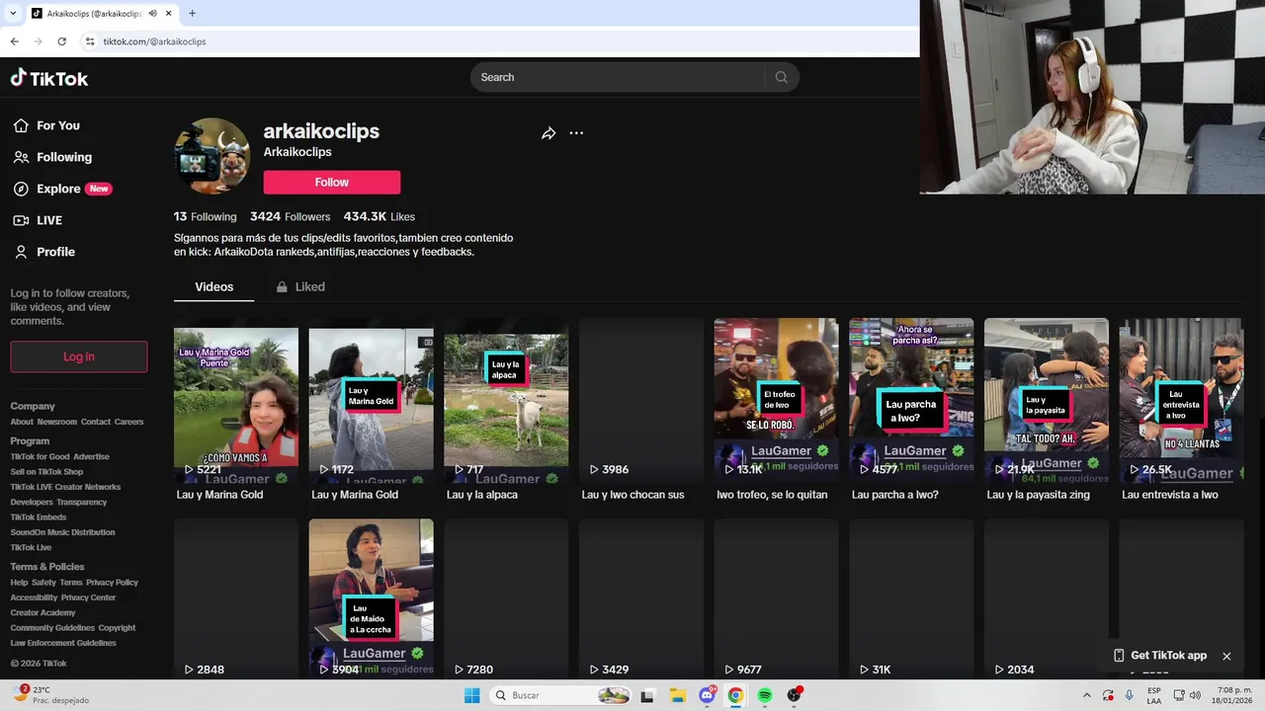
Task: Open Lau de Maido a La cercha video
Action: (x=371, y=598)
